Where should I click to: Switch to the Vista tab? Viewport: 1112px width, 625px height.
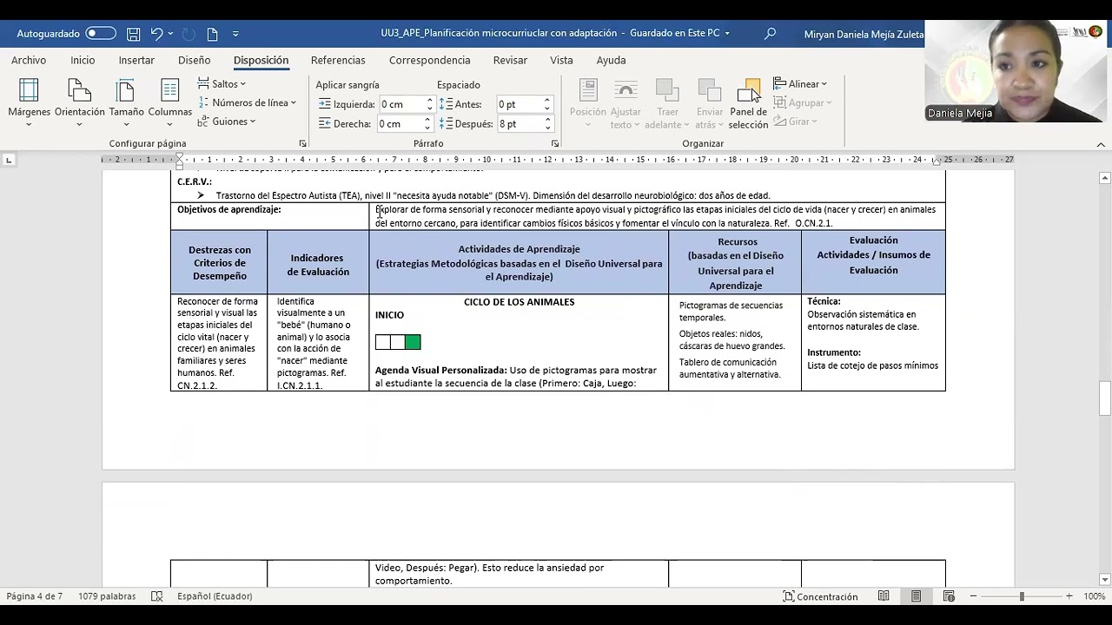pyautogui.click(x=561, y=60)
